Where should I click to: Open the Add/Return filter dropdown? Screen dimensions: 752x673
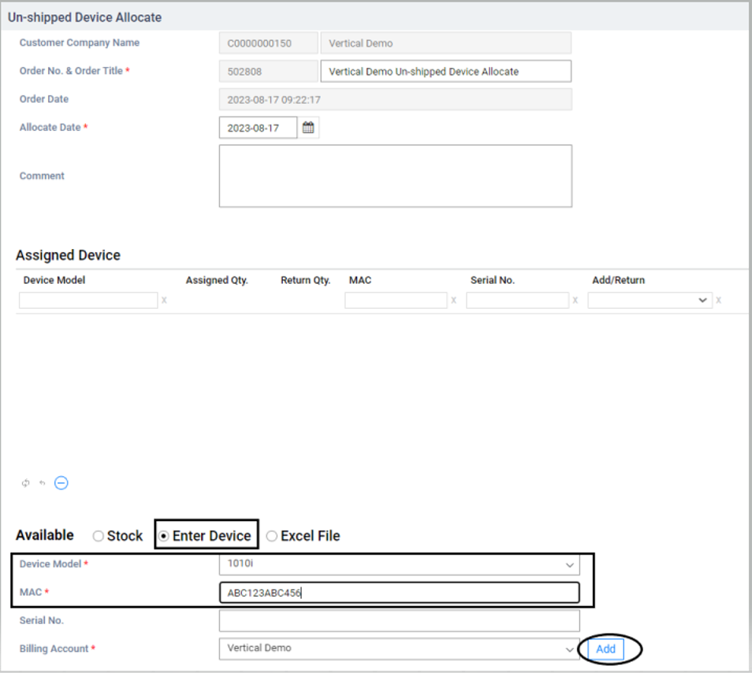pyautogui.click(x=650, y=300)
